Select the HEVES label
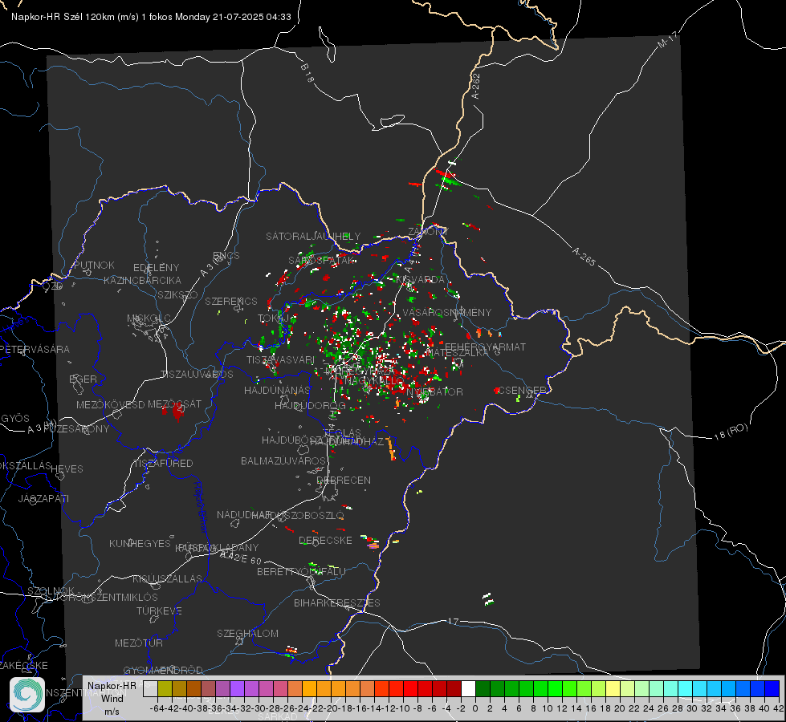The width and height of the screenshot is (786, 722). (x=67, y=469)
